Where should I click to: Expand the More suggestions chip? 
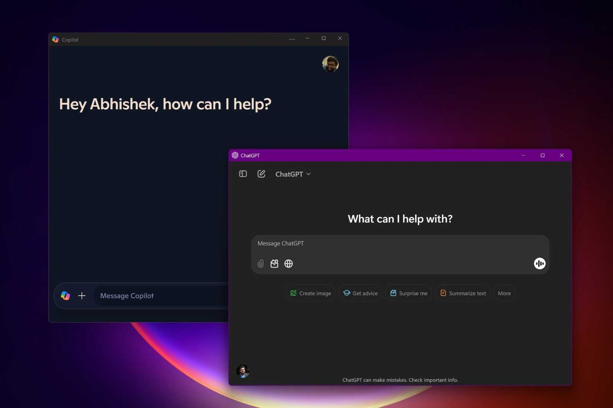pos(504,293)
